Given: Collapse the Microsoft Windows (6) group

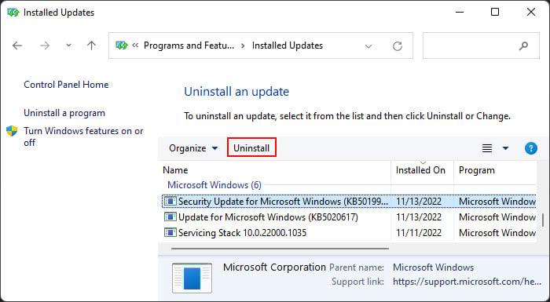Looking at the screenshot, I should 214,185.
